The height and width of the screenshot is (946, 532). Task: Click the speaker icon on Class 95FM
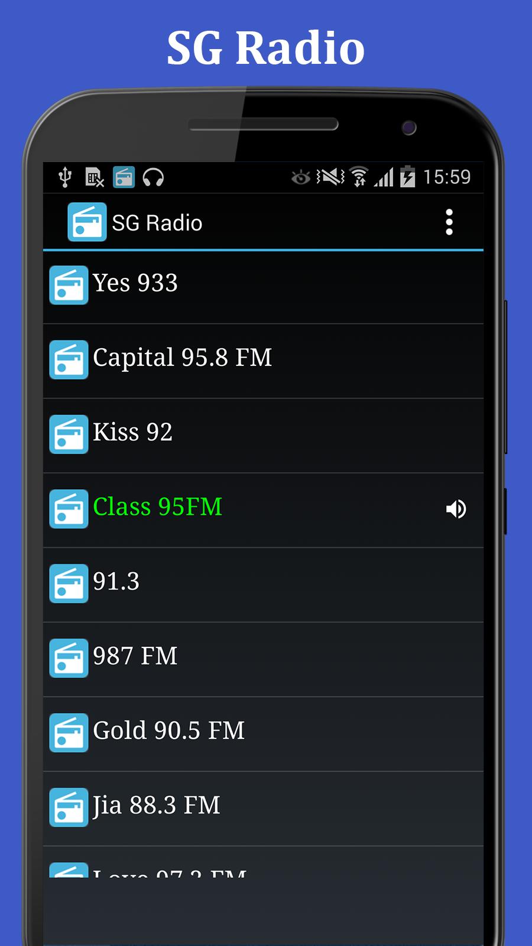pos(456,509)
